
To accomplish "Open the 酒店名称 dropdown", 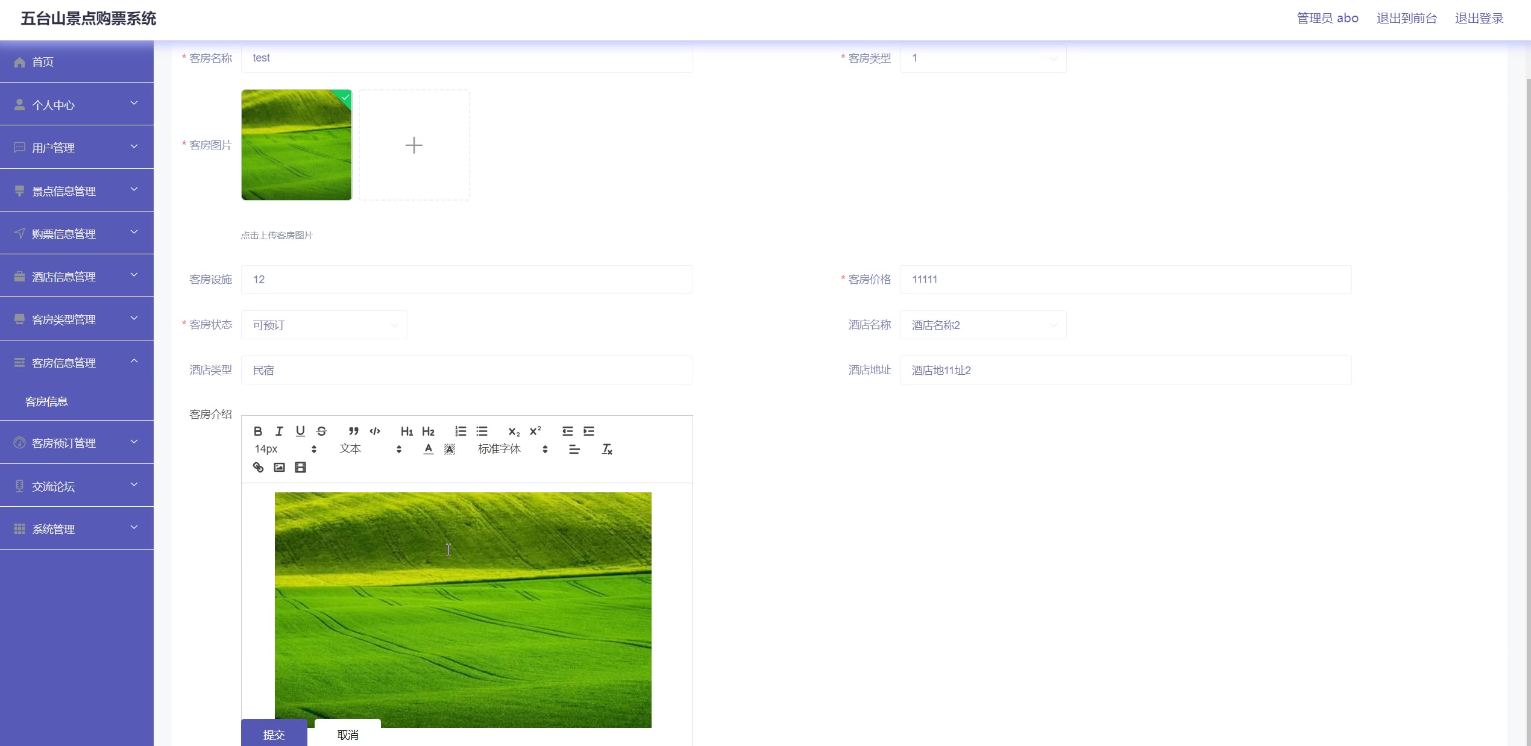I will 982,325.
